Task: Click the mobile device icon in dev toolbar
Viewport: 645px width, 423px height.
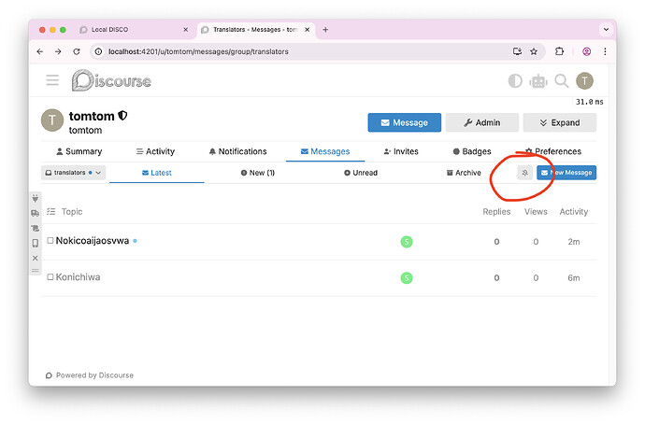Action: (x=36, y=243)
